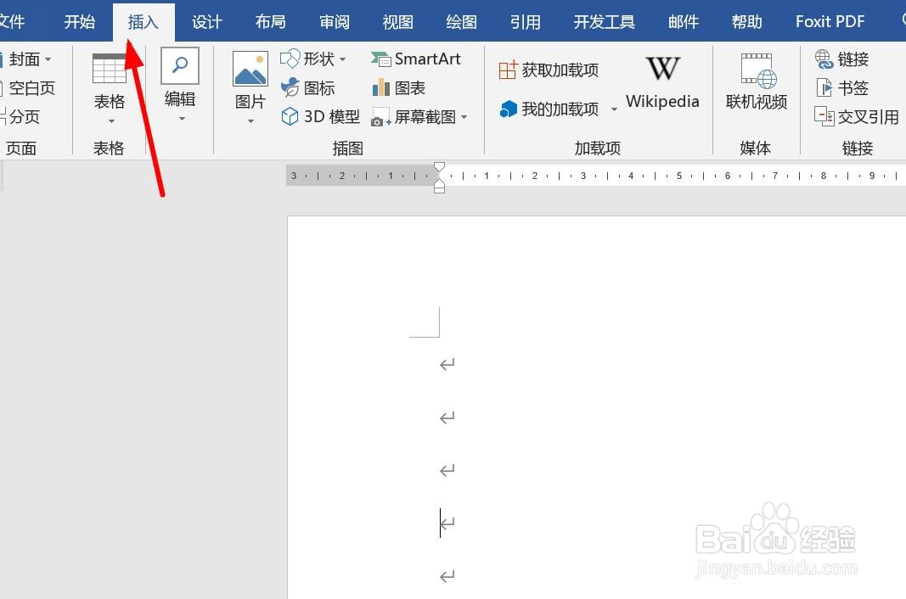This screenshot has width=906, height=599.
Task: Click the 空白页 blank page command
Action: [x=31, y=87]
